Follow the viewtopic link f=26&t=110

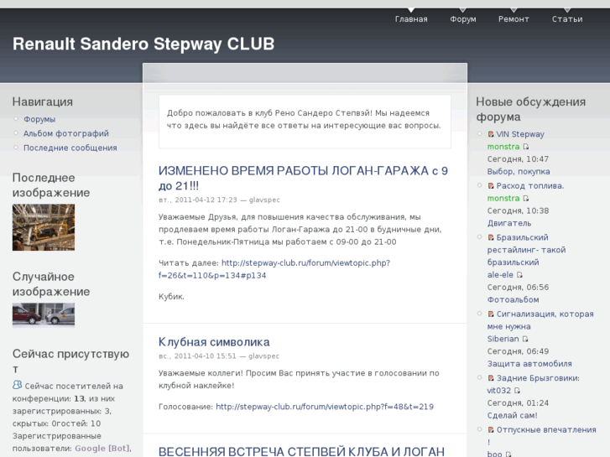pyautogui.click(x=274, y=269)
